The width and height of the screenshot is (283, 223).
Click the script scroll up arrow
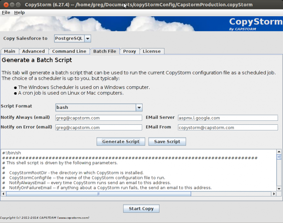pos(279,152)
